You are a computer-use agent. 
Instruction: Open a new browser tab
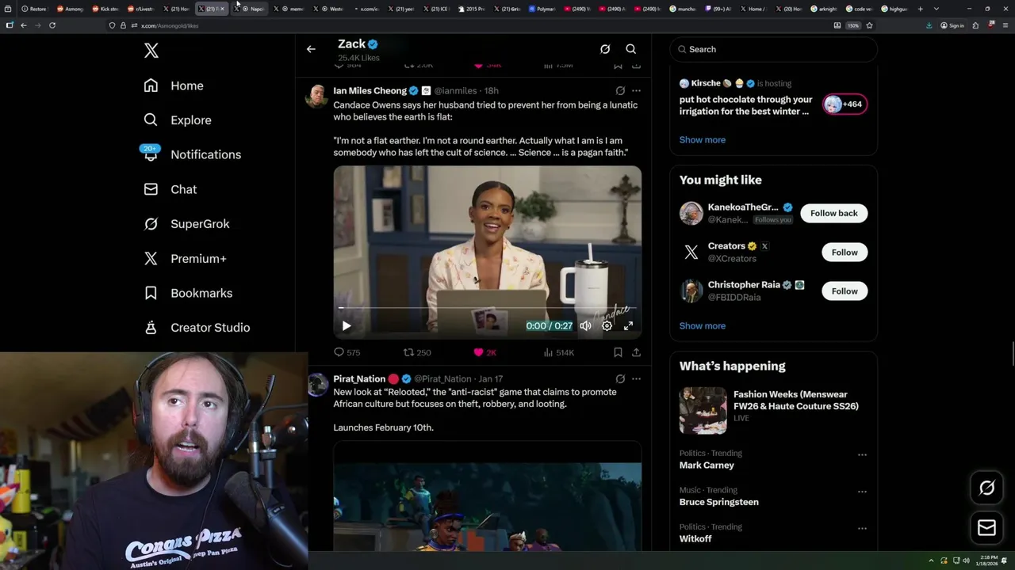pyautogui.click(x=920, y=9)
